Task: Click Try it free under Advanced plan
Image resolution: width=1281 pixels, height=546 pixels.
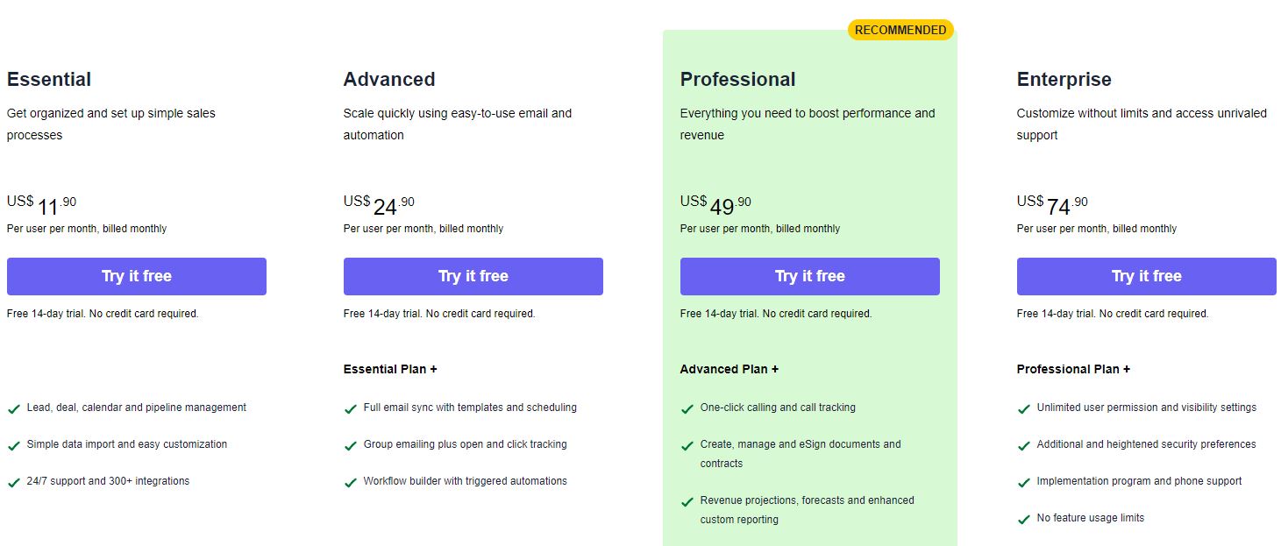Action: (473, 276)
